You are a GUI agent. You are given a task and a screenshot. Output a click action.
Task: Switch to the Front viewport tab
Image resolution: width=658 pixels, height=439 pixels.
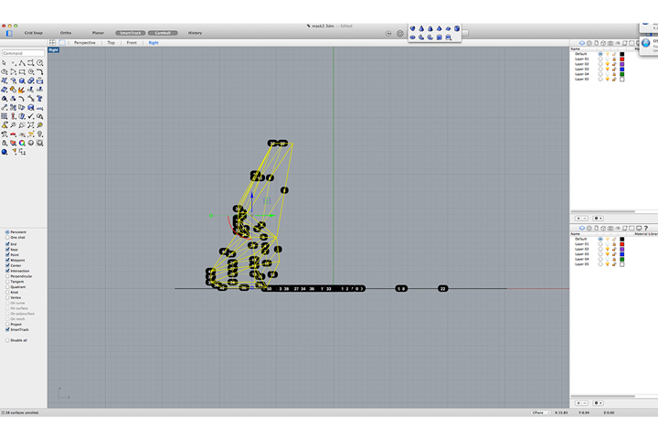point(132,42)
